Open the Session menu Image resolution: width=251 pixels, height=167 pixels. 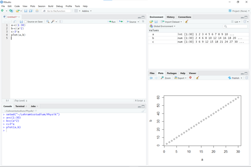pyautogui.click(x=42, y=6)
